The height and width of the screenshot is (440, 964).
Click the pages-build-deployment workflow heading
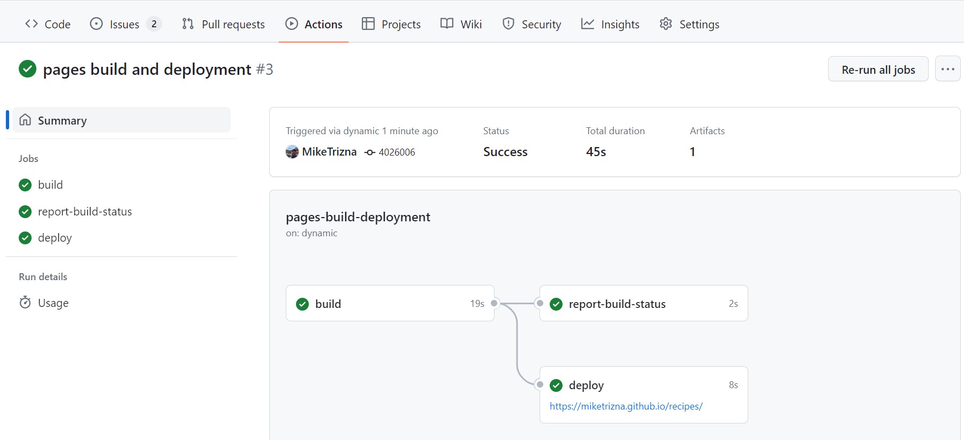tap(358, 217)
